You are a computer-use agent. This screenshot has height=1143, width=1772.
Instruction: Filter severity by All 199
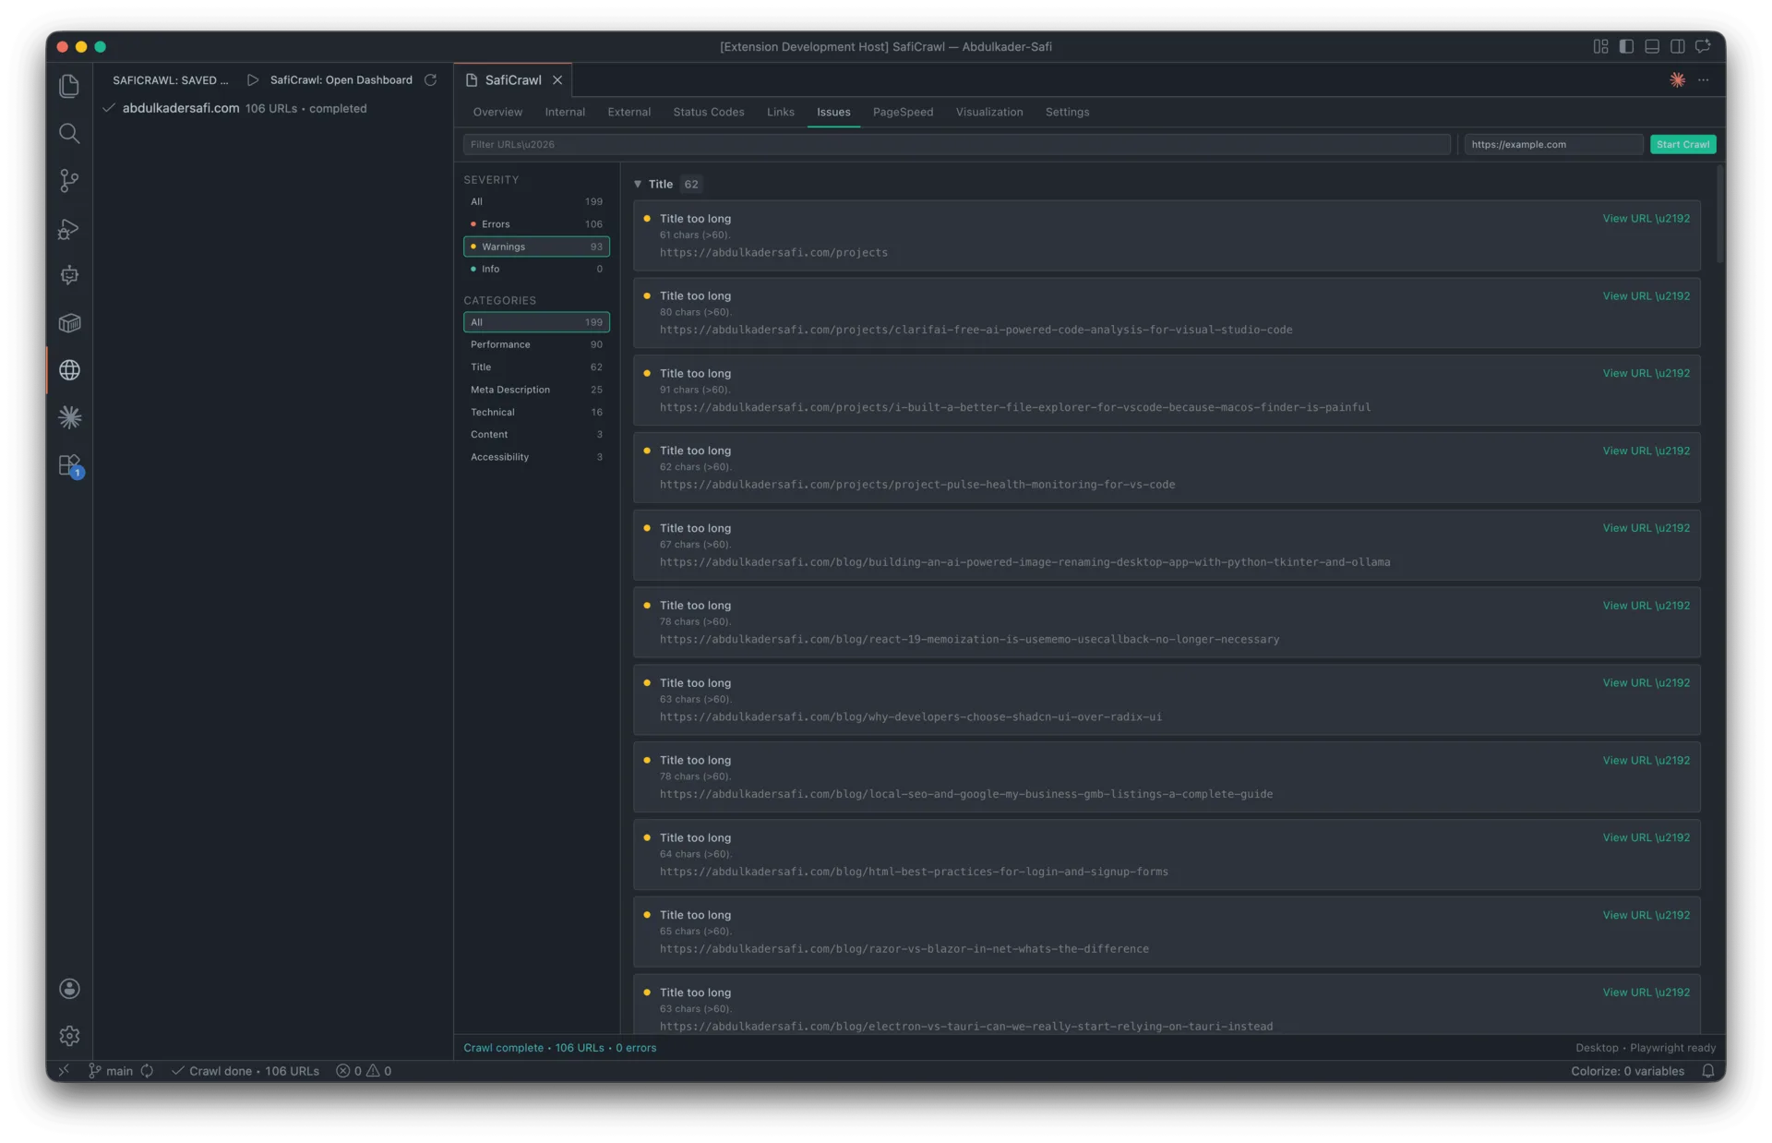[536, 201]
